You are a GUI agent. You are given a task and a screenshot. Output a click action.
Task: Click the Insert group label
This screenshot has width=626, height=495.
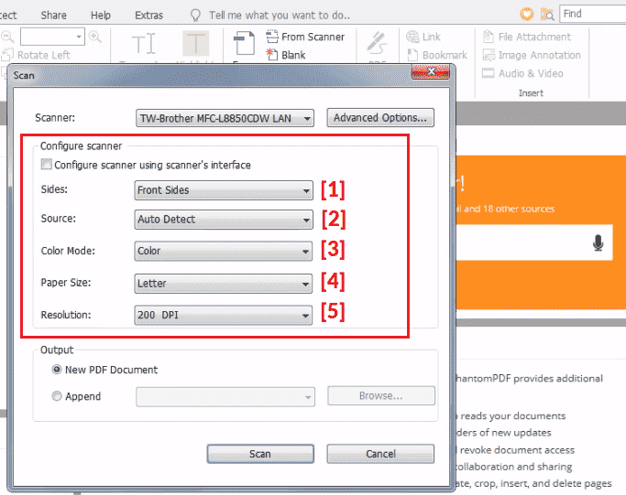click(x=531, y=92)
